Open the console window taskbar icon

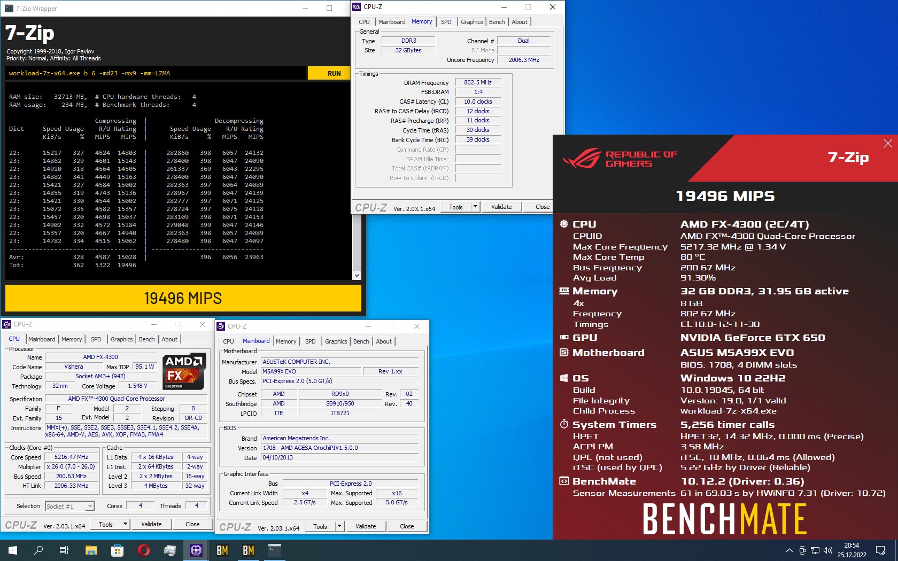275,550
